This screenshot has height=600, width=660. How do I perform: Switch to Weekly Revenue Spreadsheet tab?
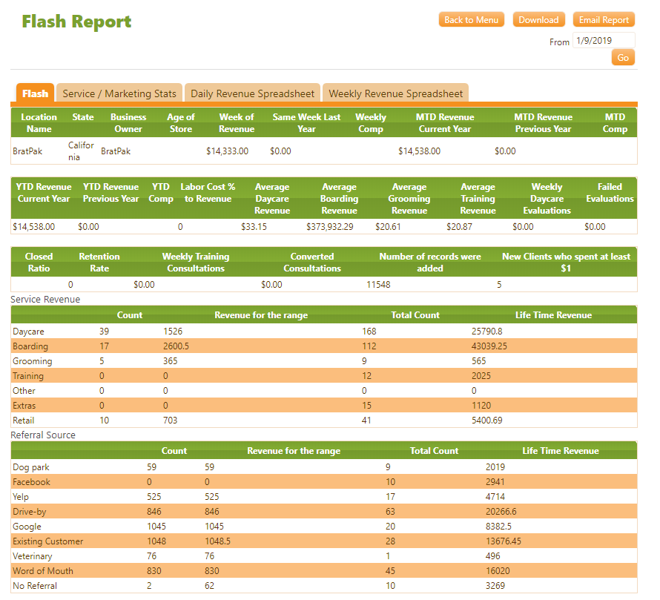click(396, 93)
